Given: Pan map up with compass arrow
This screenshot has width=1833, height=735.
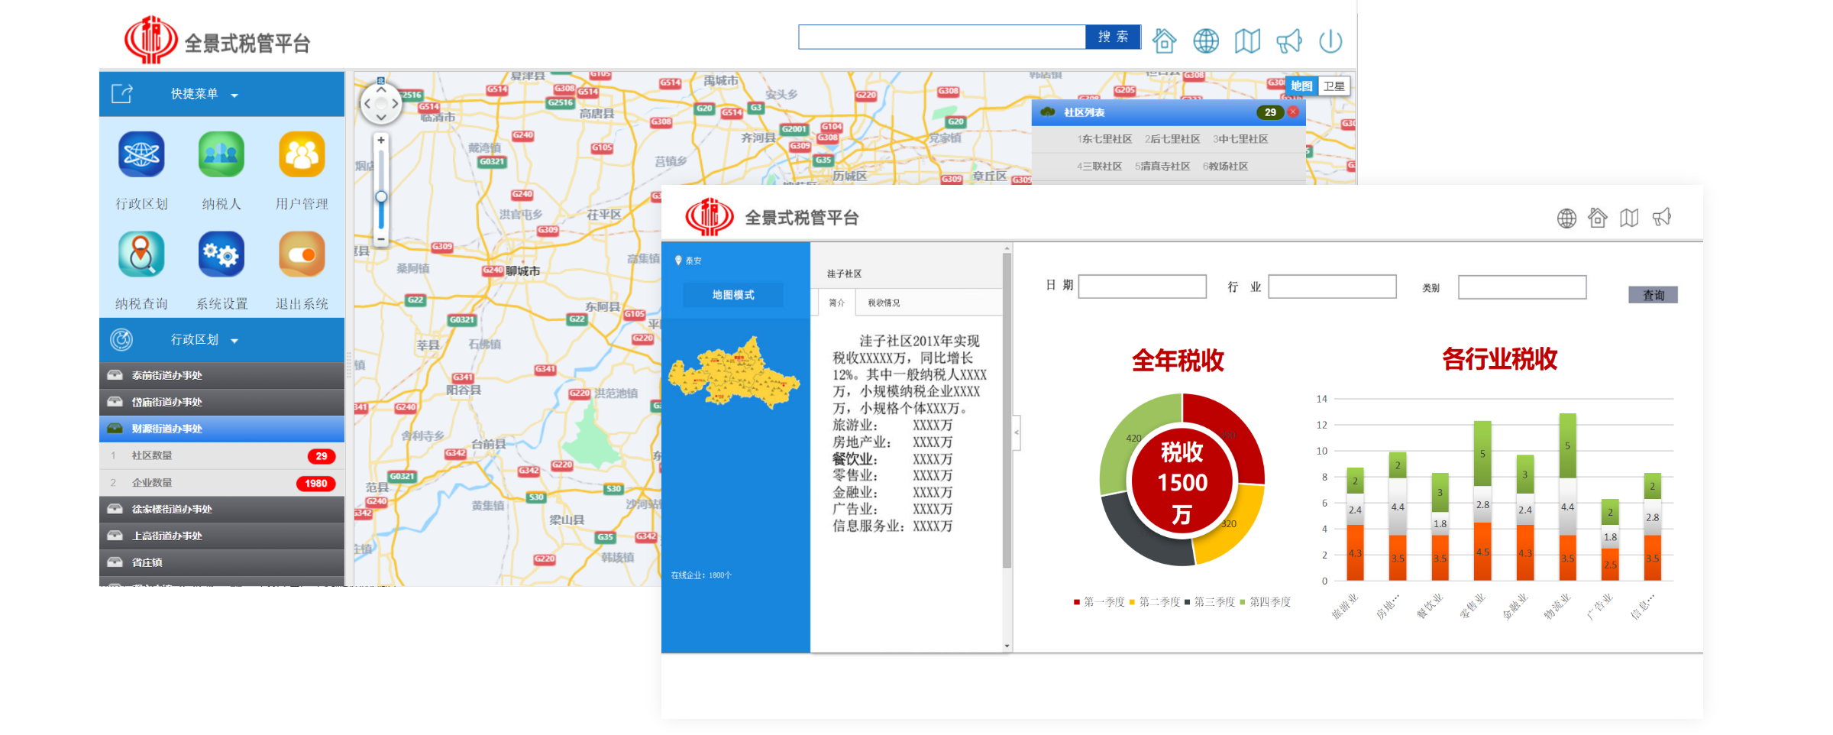Looking at the screenshot, I should tap(381, 89).
